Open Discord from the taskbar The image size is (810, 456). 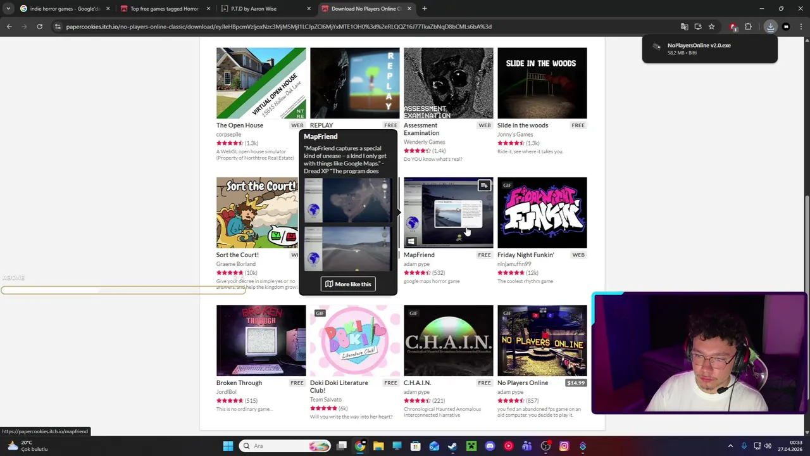[490, 446]
